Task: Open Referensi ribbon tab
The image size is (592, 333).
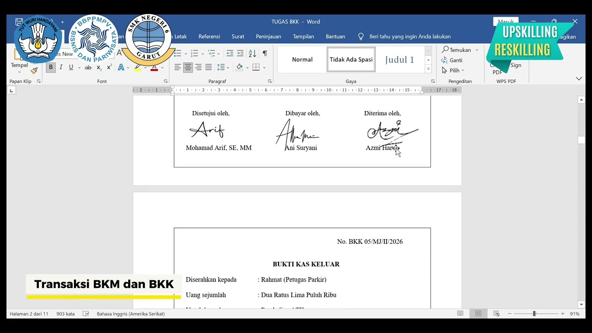Action: 209,37
